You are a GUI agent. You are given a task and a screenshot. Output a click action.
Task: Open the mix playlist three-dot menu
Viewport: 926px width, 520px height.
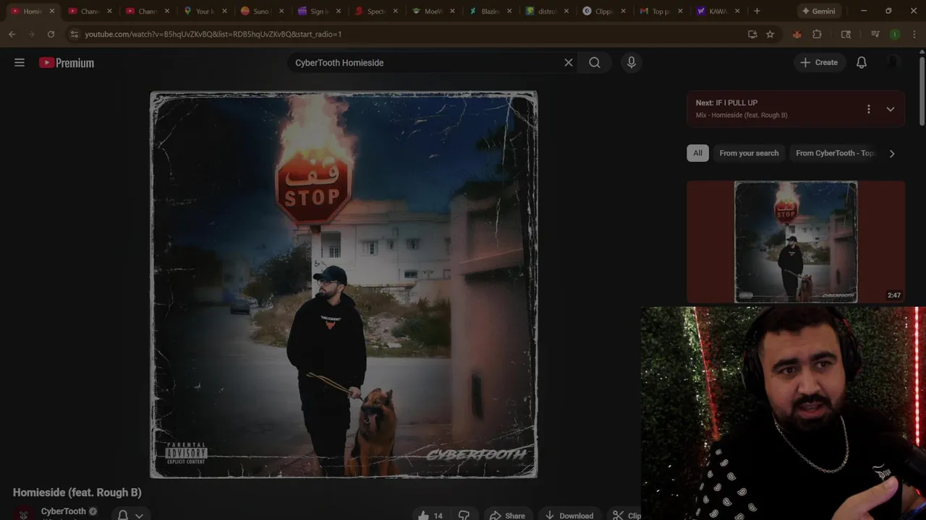pyautogui.click(x=869, y=109)
